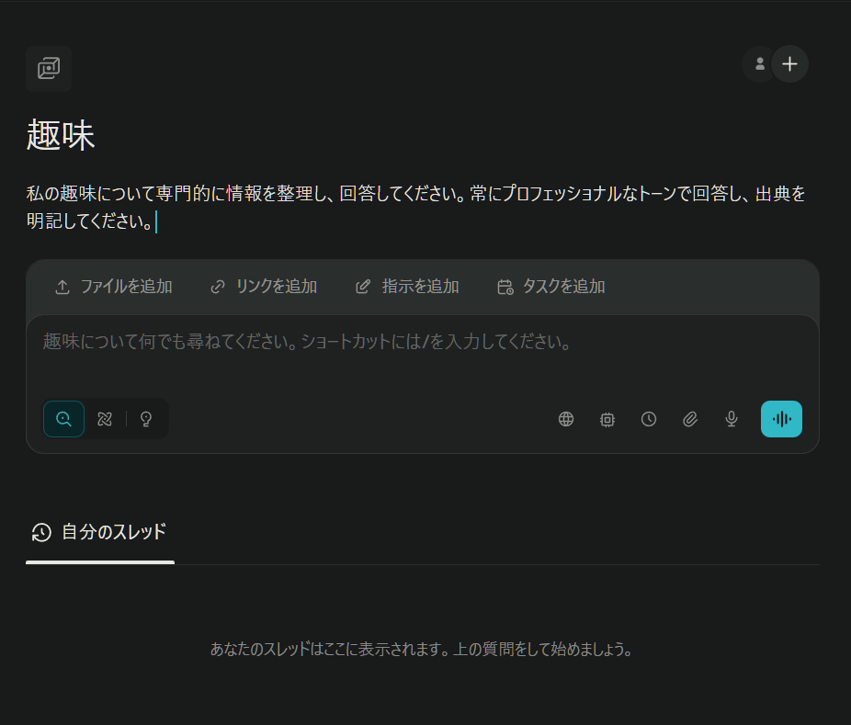The height and width of the screenshot is (725, 851).
Task: Select the Search mode magnifier toggle
Action: 64,419
